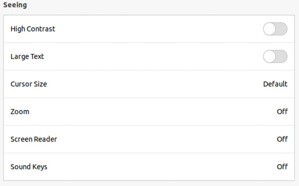Open the Cursor Size setting label

[x=29, y=84]
